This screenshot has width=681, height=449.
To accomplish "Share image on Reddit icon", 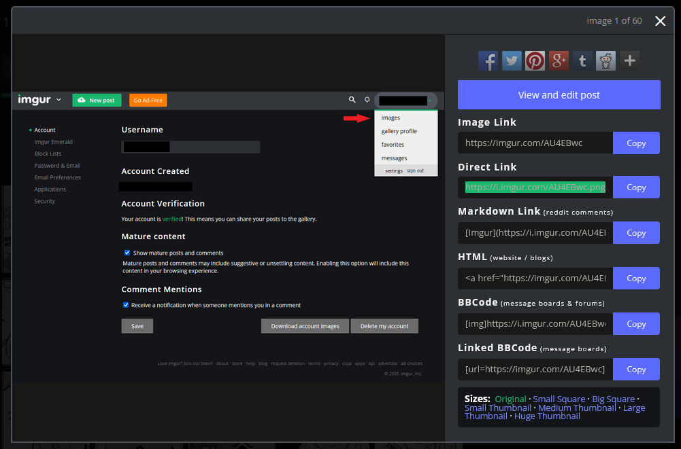I will click(605, 60).
